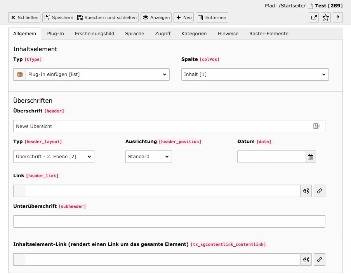
Task: Open the Ausrichtung dropdown showing Standard
Action: (x=148, y=156)
